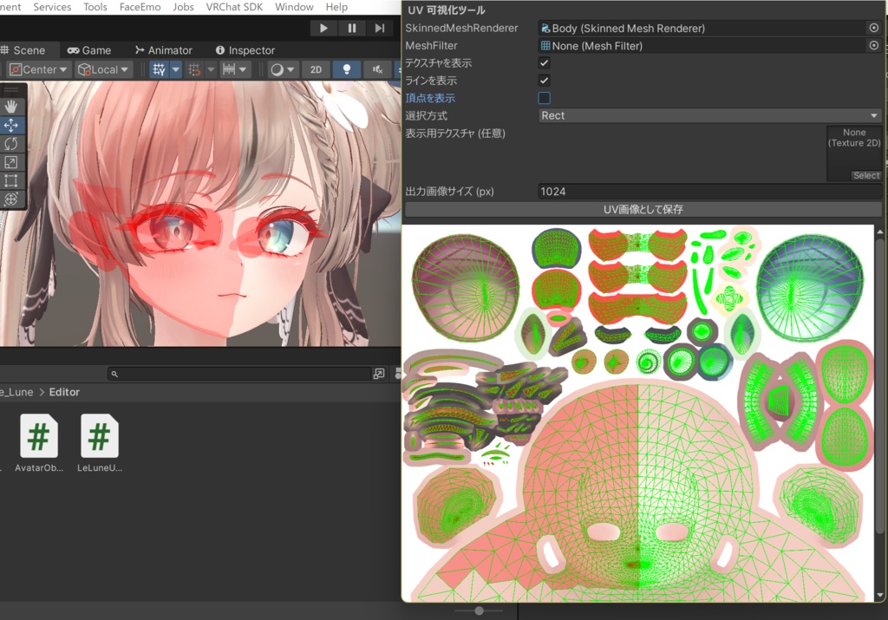Click the 出力画像サイズ 1024 field

click(x=709, y=192)
